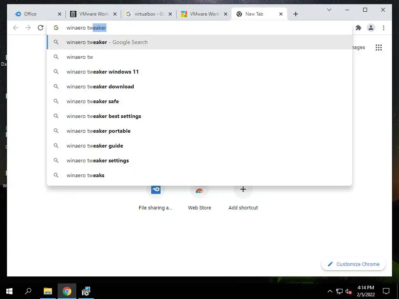Open the Windows Start menu
Image resolution: width=399 pixels, height=299 pixels.
[x=9, y=291]
